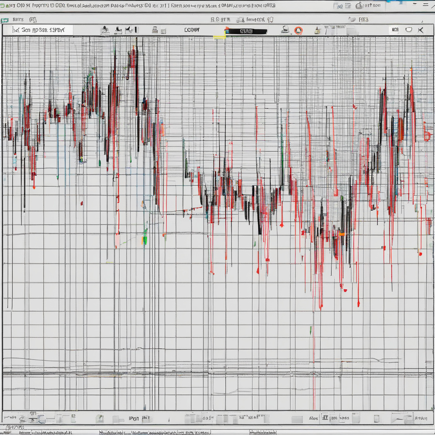Click the scissors-like icon at toolbar's right end
Viewport: 435px width, 435px height.
click(421, 30)
